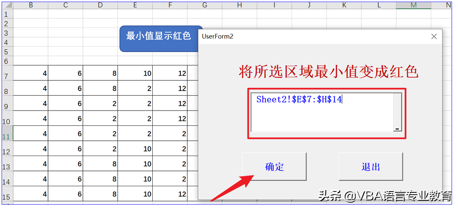Select cell F9 containing 12
Viewport: 458px width, 208px height.
[x=170, y=103]
